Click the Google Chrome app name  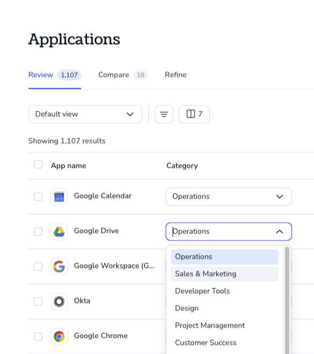(x=101, y=336)
